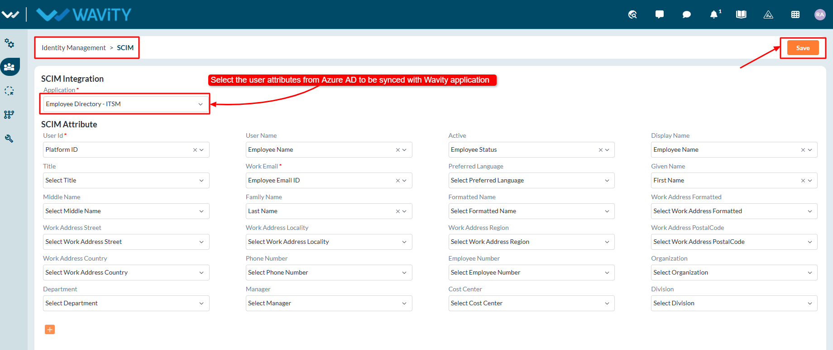Open the User Name dropdown

click(x=329, y=150)
